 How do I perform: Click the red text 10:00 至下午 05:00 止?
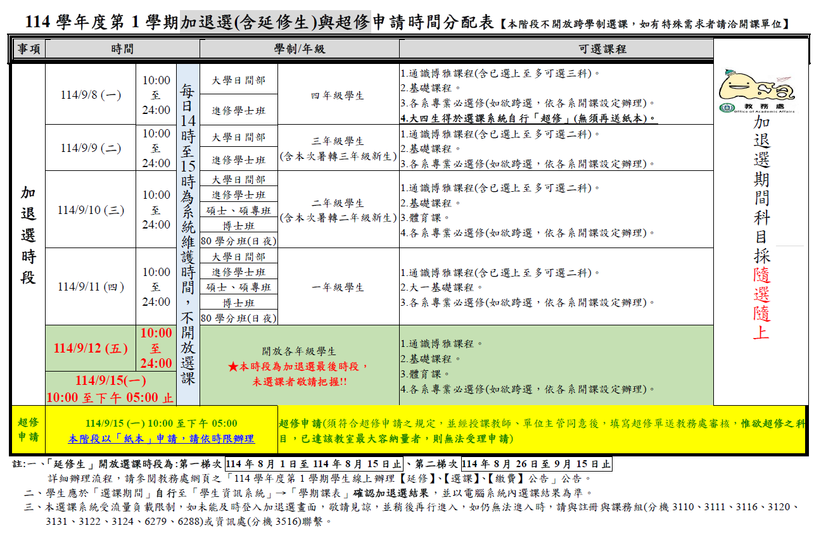(x=110, y=398)
